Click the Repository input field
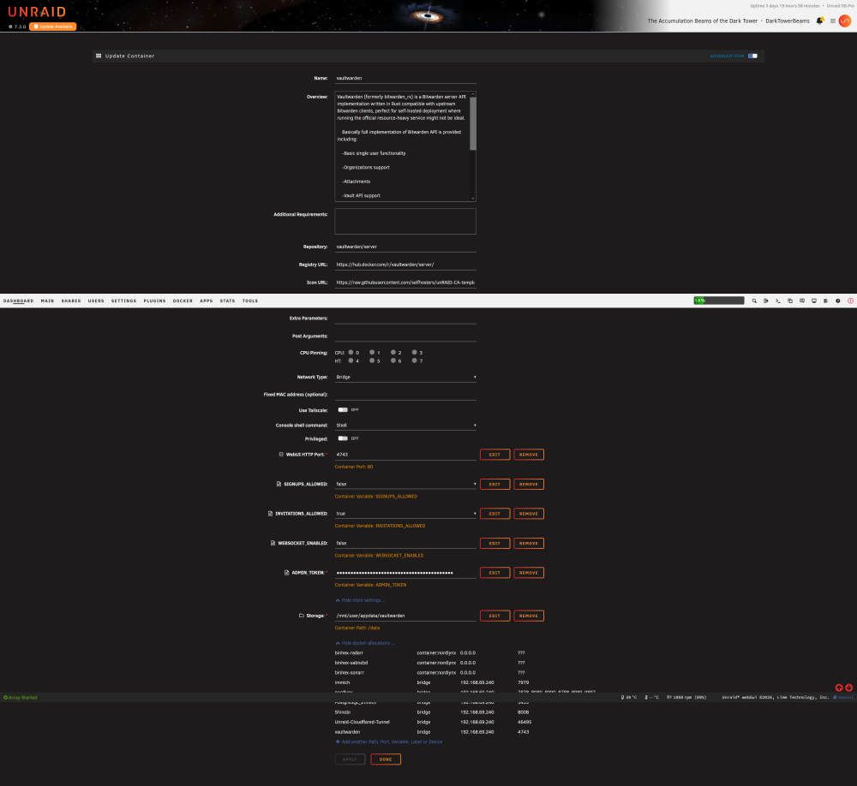Image resolution: width=857 pixels, height=786 pixels. pos(405,247)
